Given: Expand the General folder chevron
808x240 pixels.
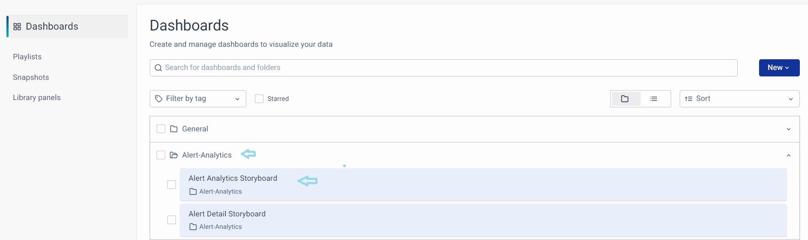Looking at the screenshot, I should (788, 129).
